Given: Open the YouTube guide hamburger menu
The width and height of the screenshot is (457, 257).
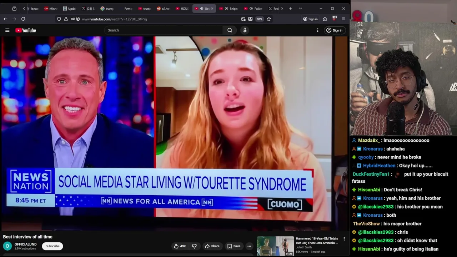Looking at the screenshot, I should pyautogui.click(x=7, y=30).
